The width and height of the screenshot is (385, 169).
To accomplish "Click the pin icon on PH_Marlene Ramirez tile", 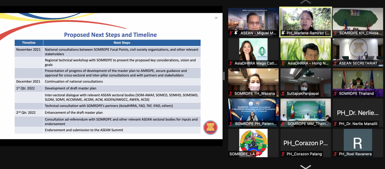I will [283, 33].
